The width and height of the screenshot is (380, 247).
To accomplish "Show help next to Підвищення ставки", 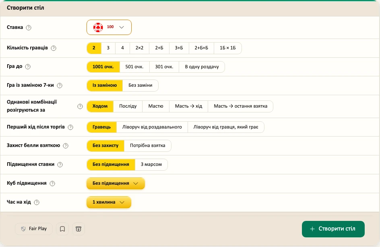I will tap(60, 165).
